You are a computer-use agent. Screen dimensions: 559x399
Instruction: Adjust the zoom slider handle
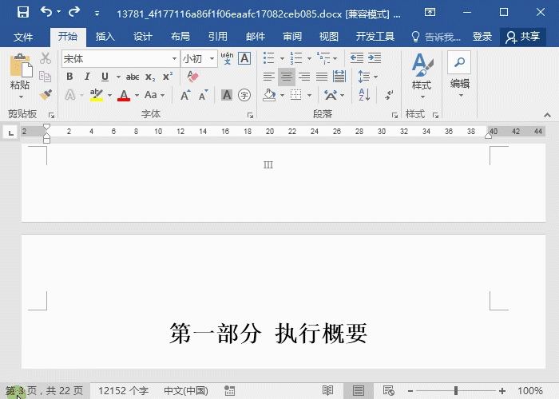click(x=456, y=391)
